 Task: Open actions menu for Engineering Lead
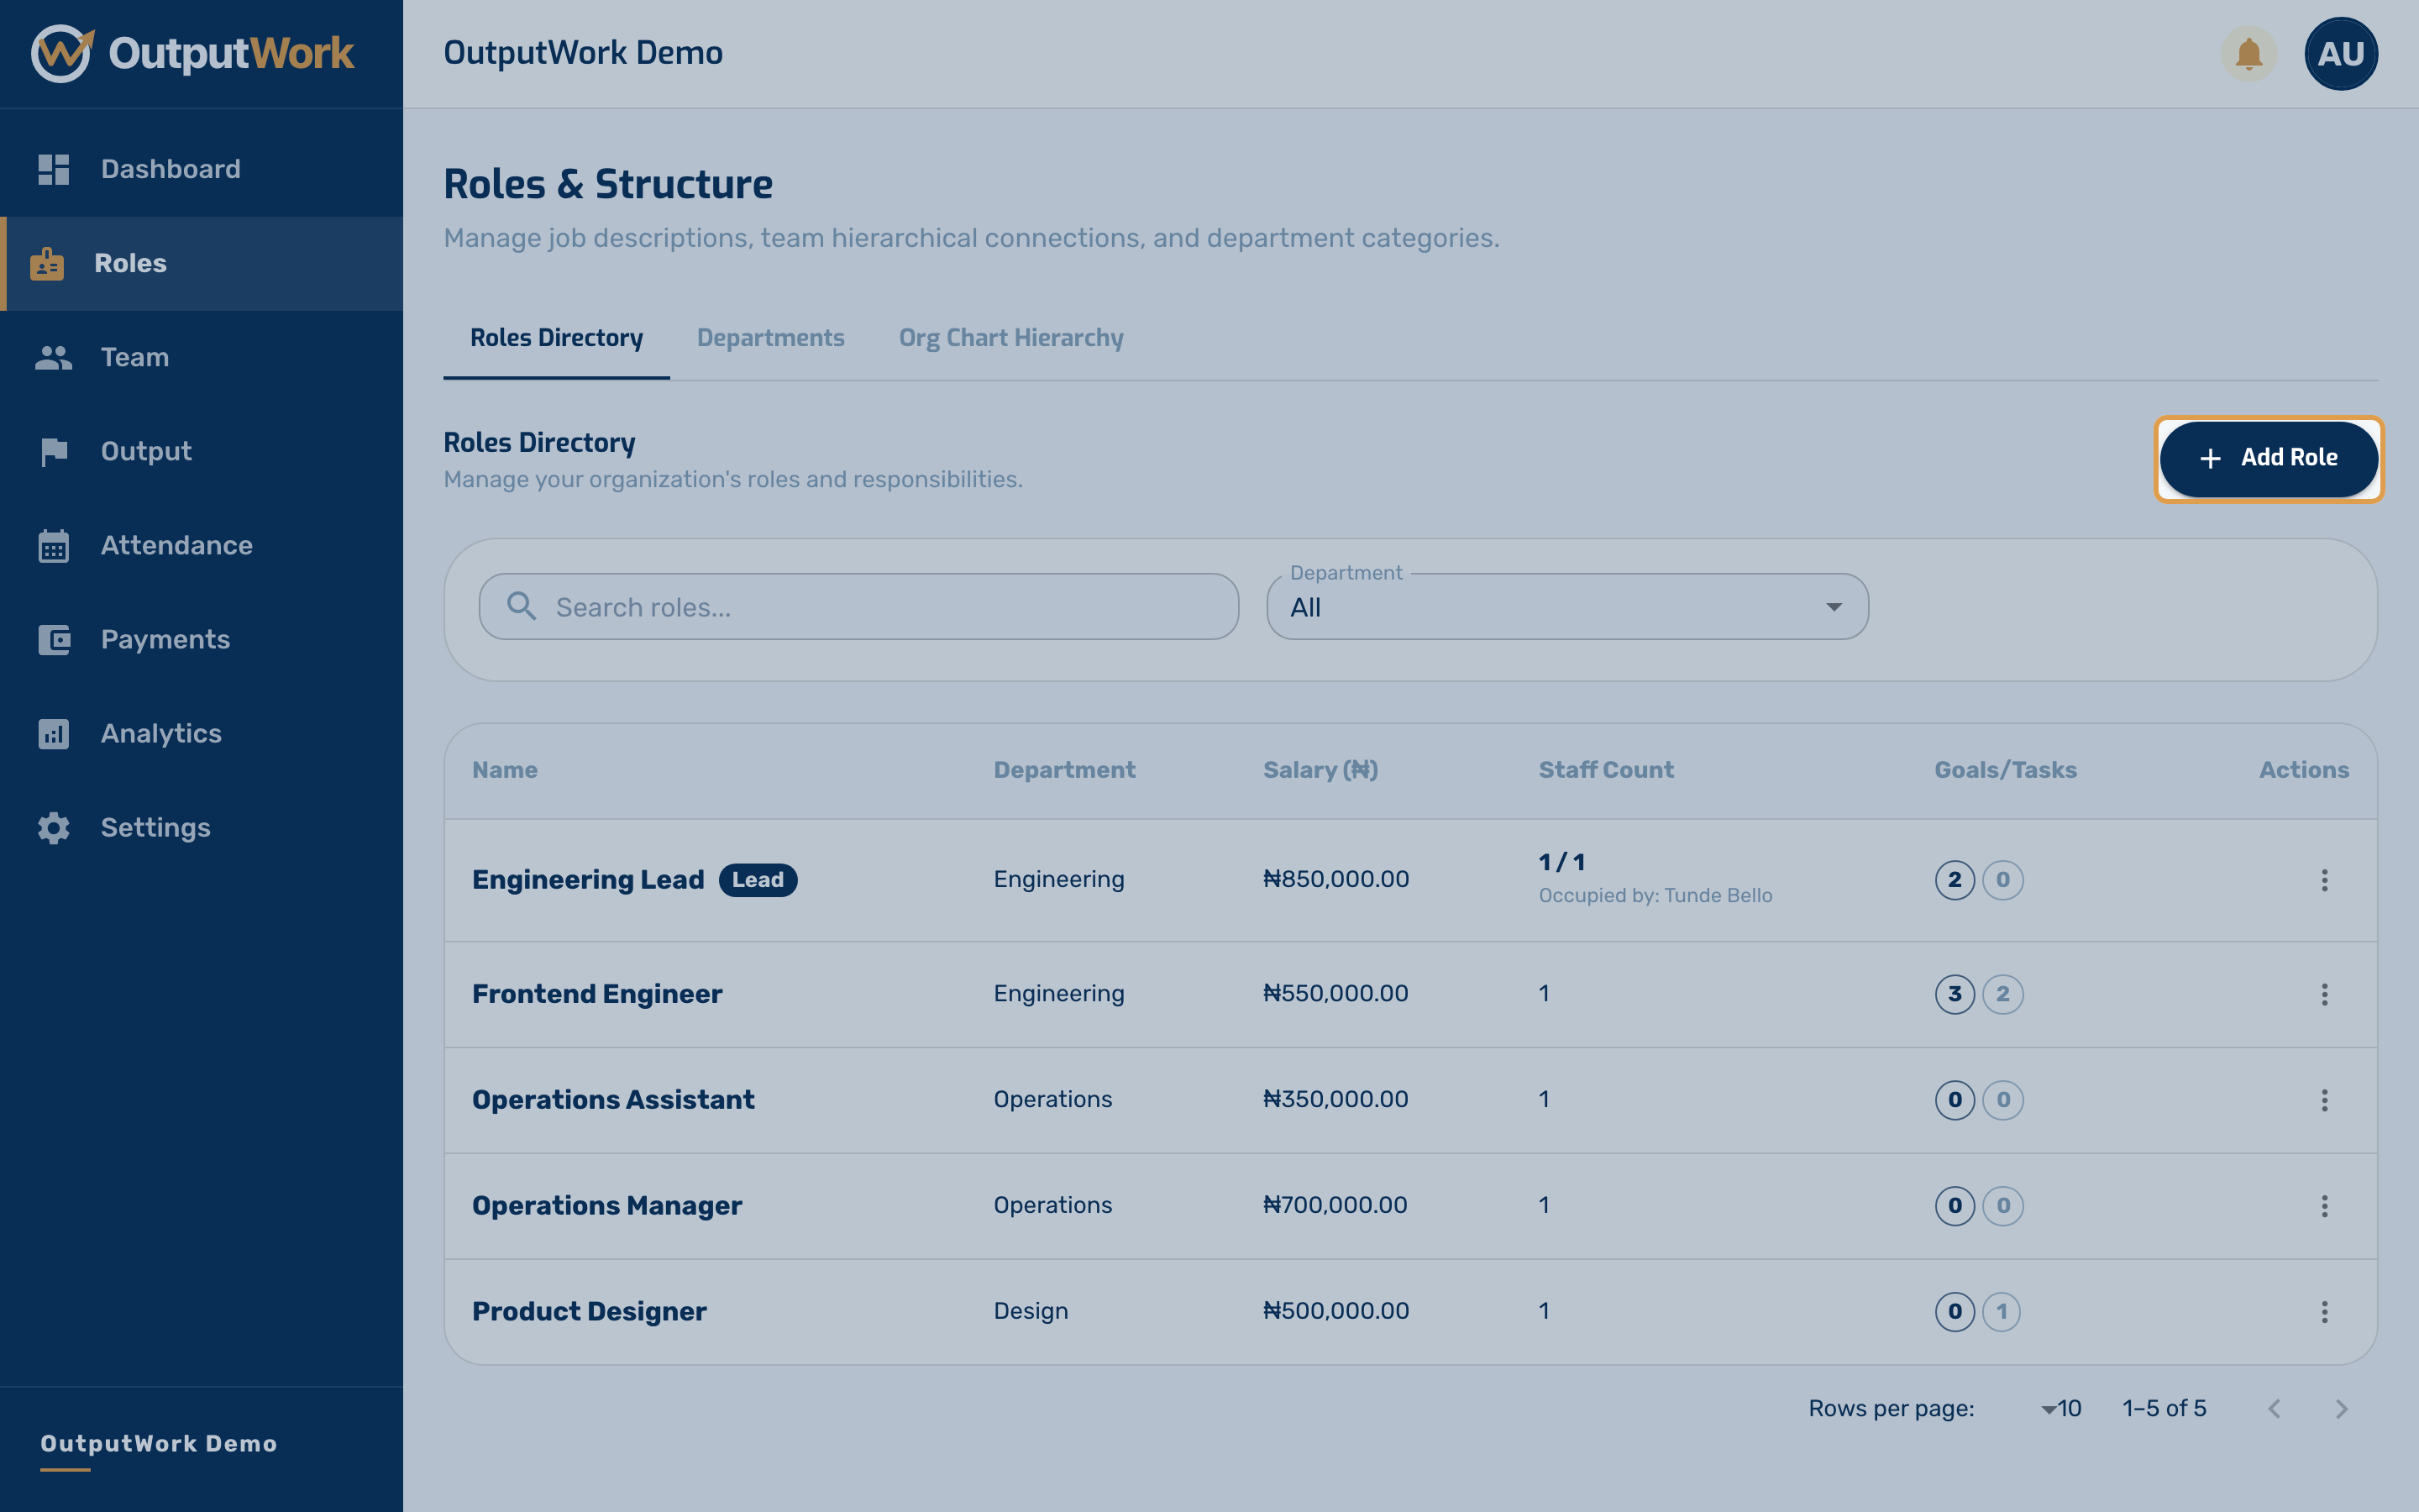click(x=2325, y=880)
